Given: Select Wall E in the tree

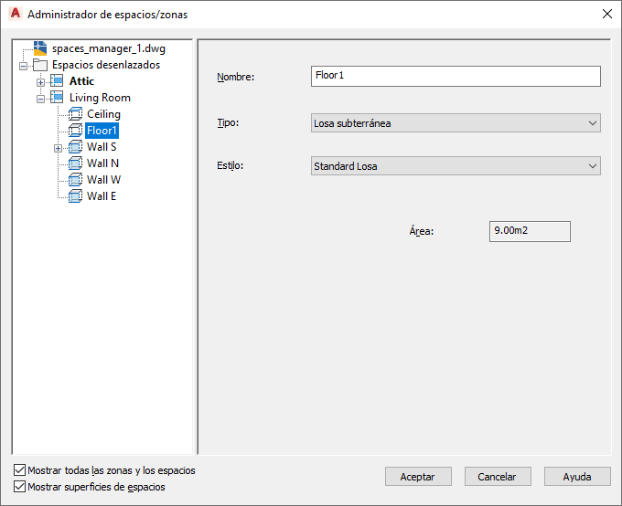Looking at the screenshot, I should point(102,196).
